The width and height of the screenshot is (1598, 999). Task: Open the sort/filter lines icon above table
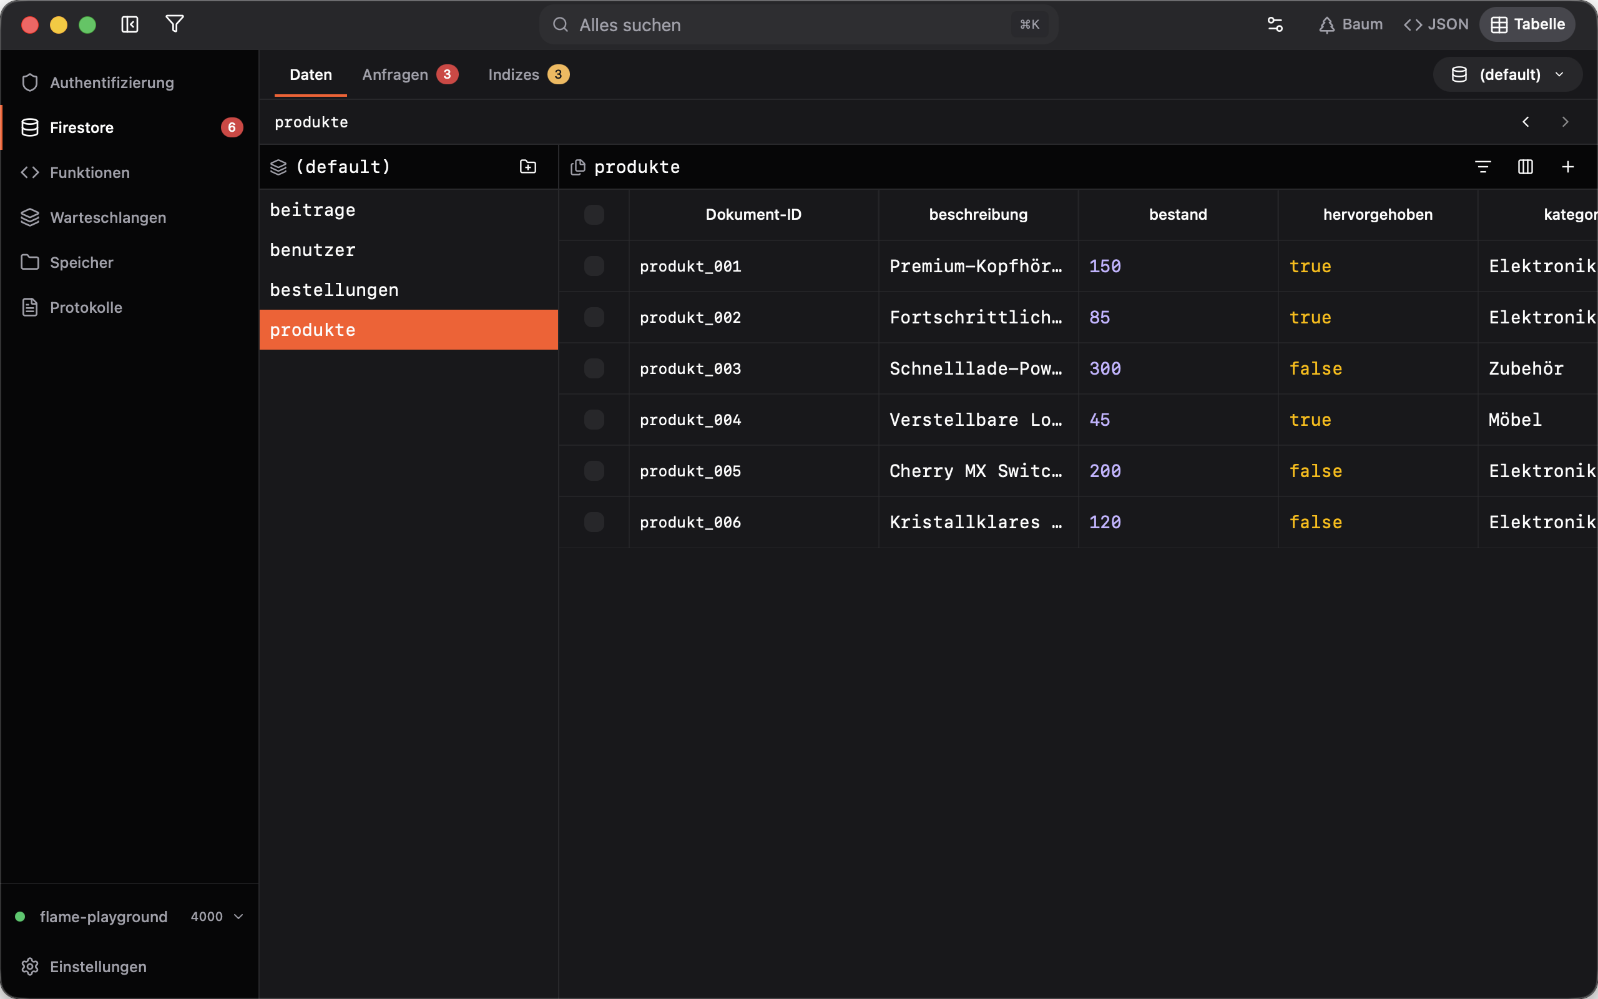tap(1483, 167)
